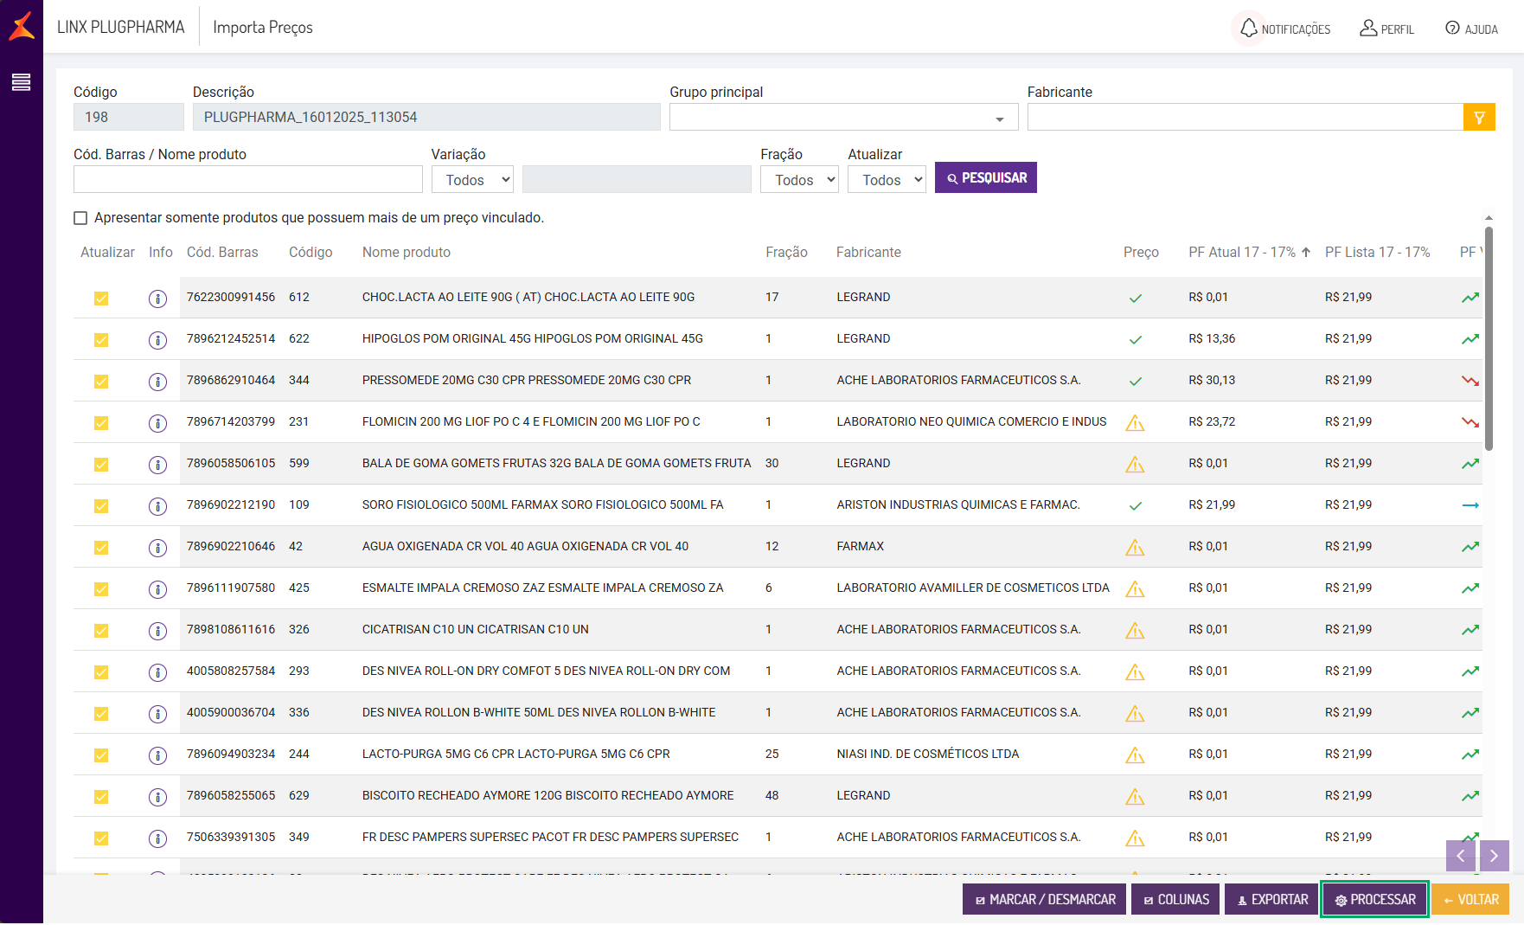Uncheck Atualizar box for SORO FISIOLOGICO row
The height and width of the screenshot is (925, 1524).
point(101,506)
